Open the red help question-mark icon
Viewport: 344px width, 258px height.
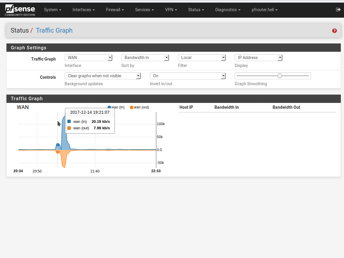point(334,31)
